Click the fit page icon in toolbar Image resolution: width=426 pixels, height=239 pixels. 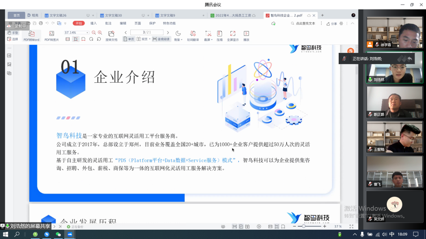(x=76, y=39)
